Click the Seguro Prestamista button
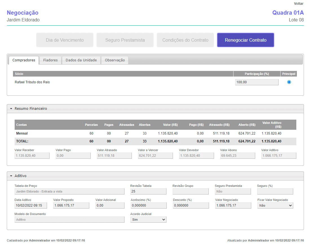309x246 pixels. pyautogui.click(x=125, y=40)
